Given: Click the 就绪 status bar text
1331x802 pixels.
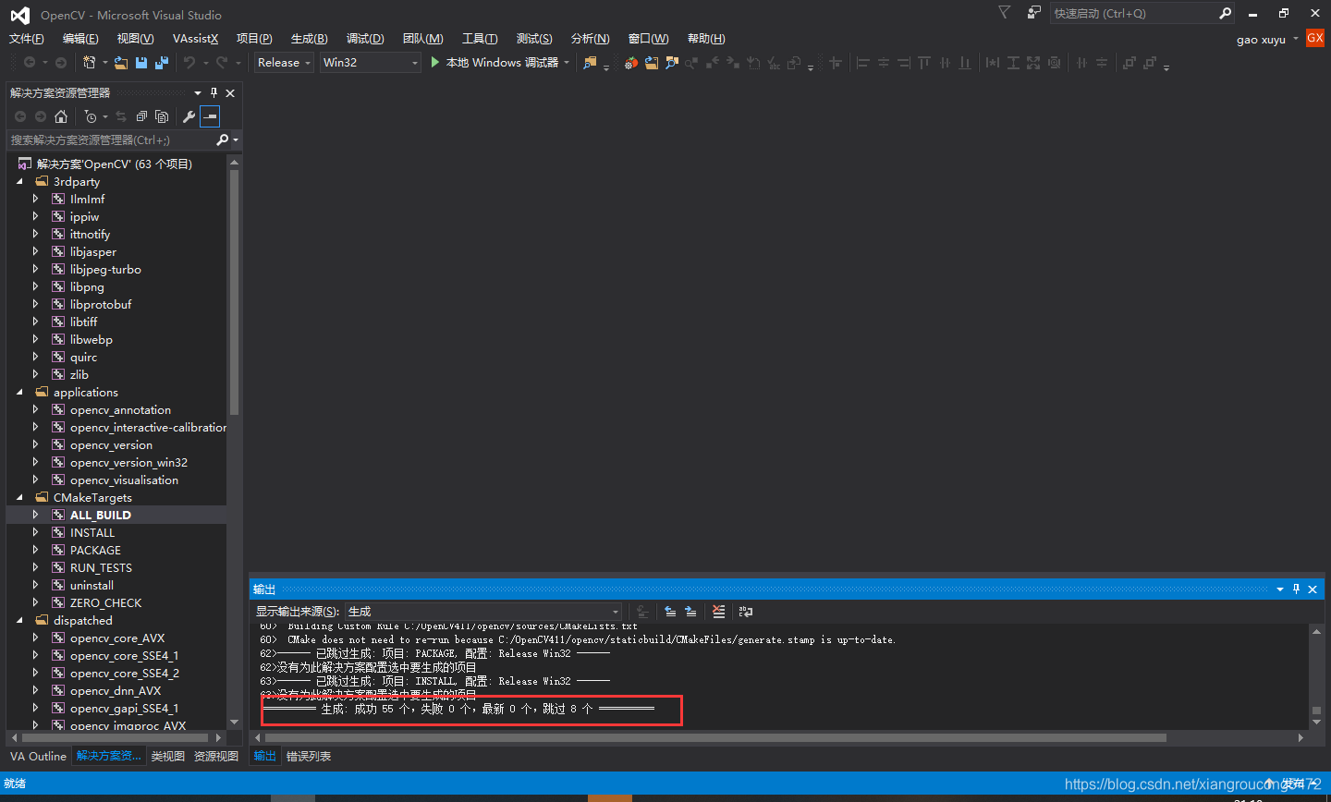Looking at the screenshot, I should tap(15, 784).
